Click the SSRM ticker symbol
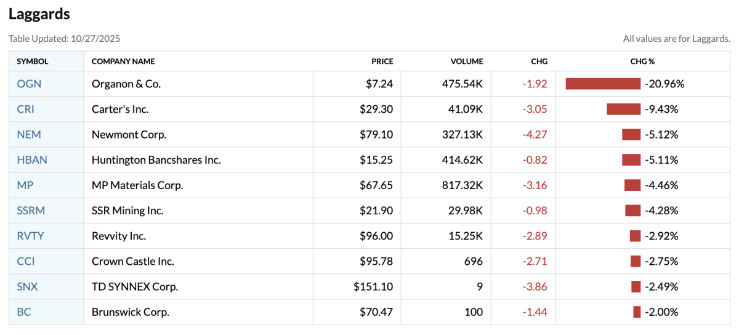 31,210
